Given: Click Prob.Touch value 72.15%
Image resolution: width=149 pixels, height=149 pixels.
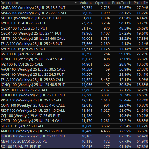Looking at the screenshot, I should [125, 90].
